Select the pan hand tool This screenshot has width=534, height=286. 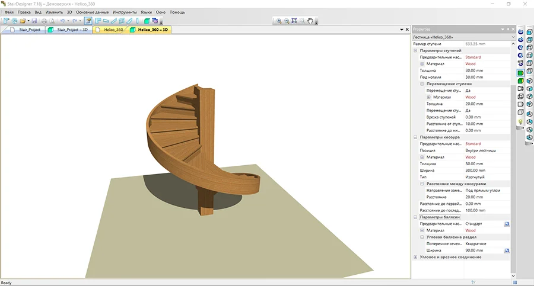310,21
